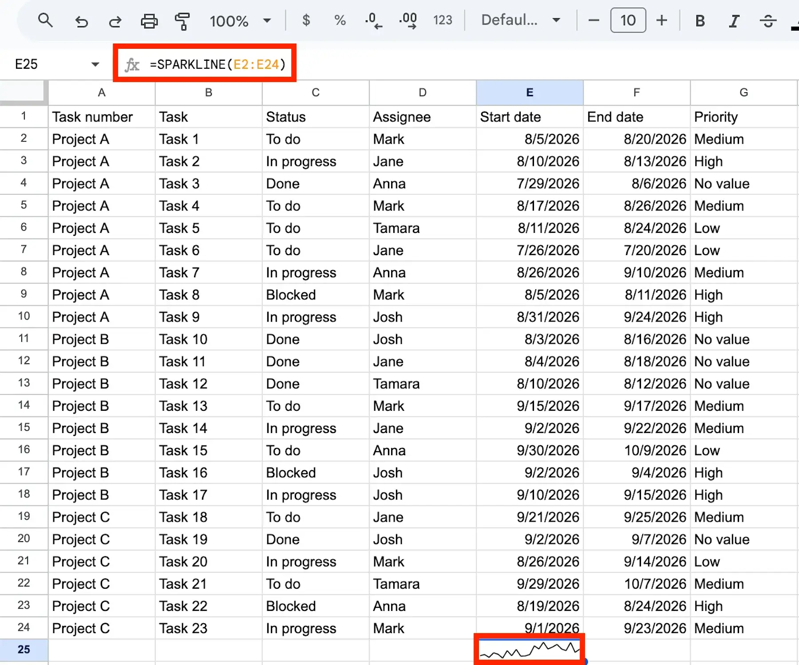Viewport: 799px width, 665px height.
Task: Click 'Project B' in Task 10 row
Action: click(102, 339)
